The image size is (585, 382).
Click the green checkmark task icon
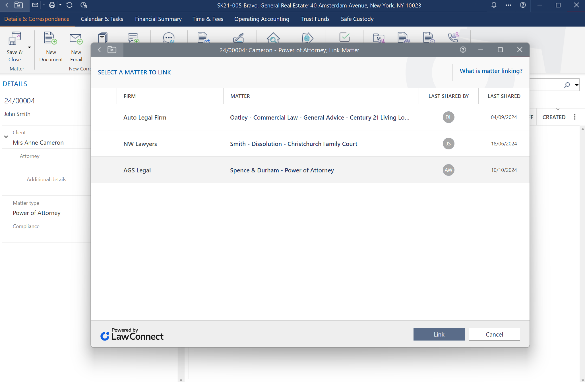[344, 37]
